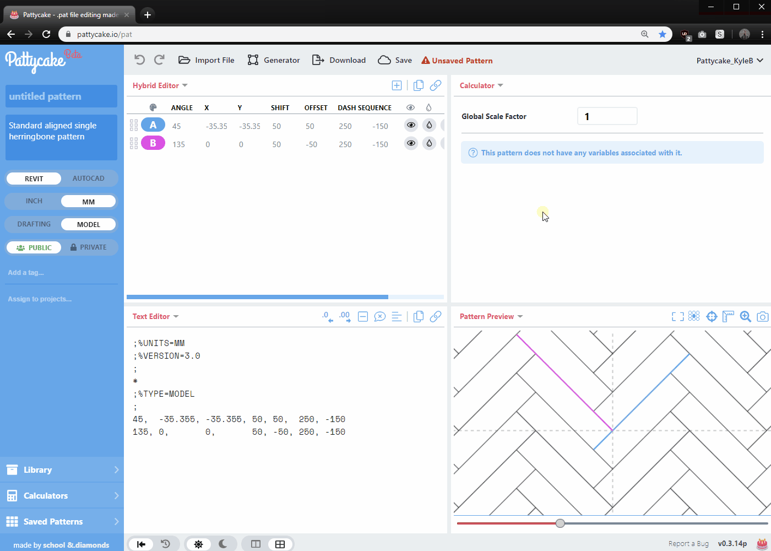This screenshot has height=551, width=771.
Task: Switch to DRAFTING mode
Action: (34, 224)
